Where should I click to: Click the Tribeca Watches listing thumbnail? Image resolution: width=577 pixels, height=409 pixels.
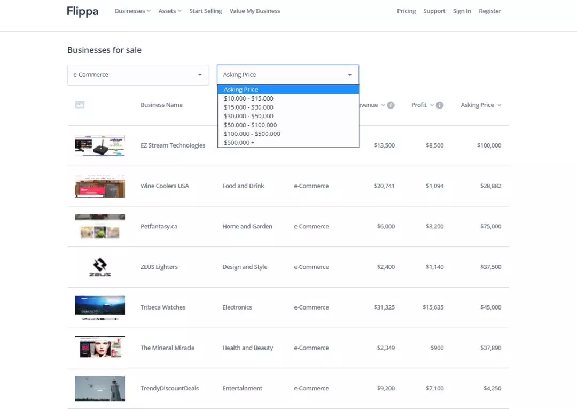coord(100,307)
